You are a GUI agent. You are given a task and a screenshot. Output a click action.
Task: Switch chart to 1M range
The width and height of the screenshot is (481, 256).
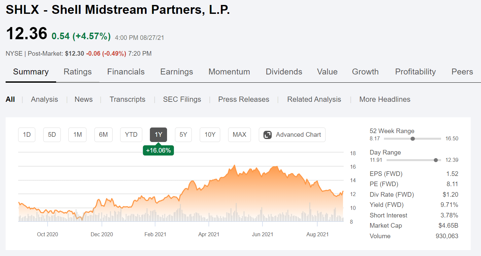click(77, 134)
